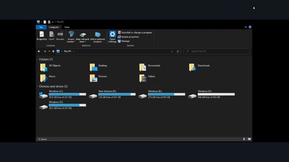Click Uninstall or change a program
The width and height of the screenshot is (289, 162).
tap(135, 32)
